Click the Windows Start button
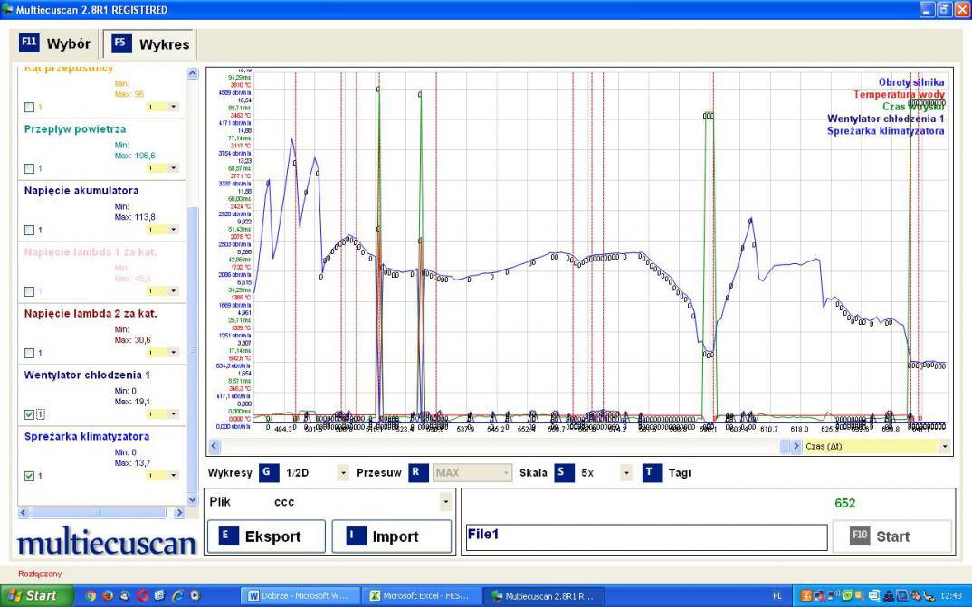Screen dimensions: 972x607 (32, 595)
